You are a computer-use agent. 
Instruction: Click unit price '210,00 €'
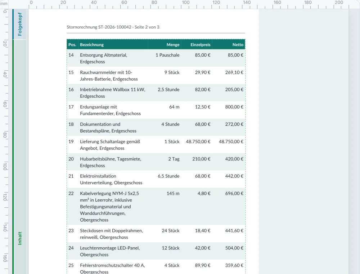201,159
